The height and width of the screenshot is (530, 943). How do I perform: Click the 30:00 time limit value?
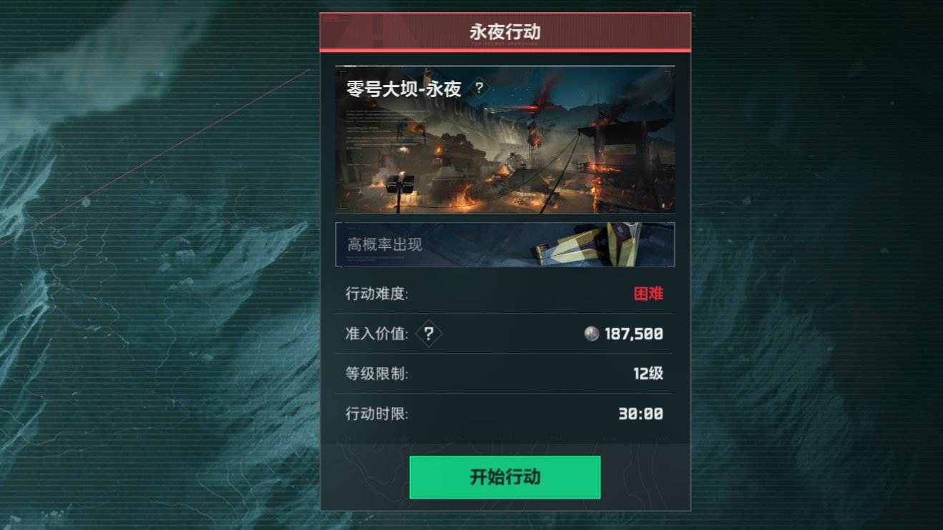(640, 414)
